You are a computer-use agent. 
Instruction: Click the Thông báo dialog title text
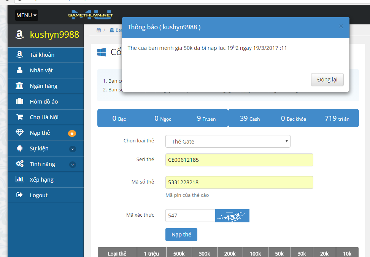164,27
